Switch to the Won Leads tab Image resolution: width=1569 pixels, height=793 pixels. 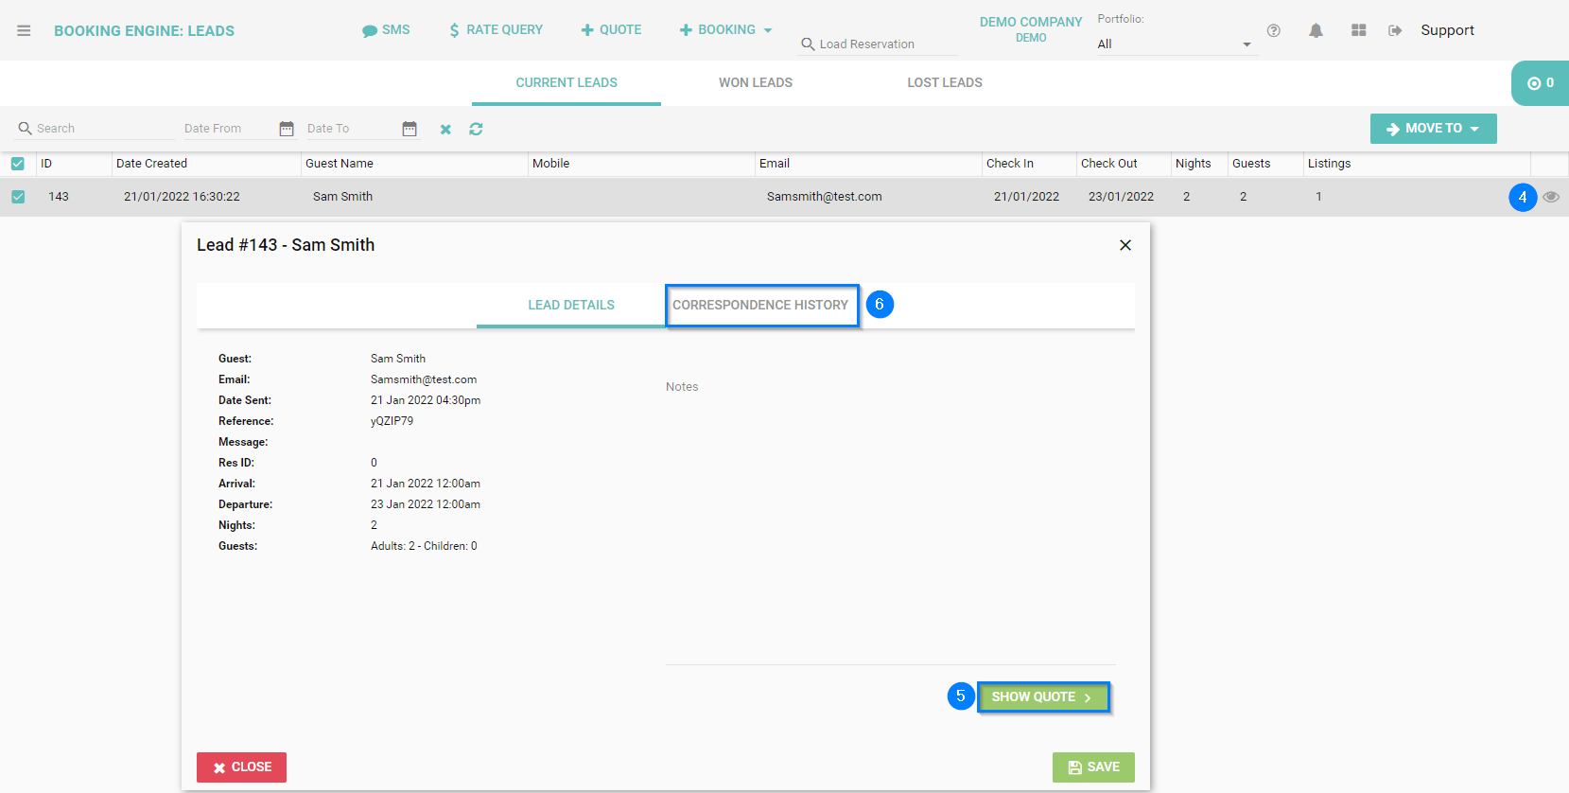point(755,83)
